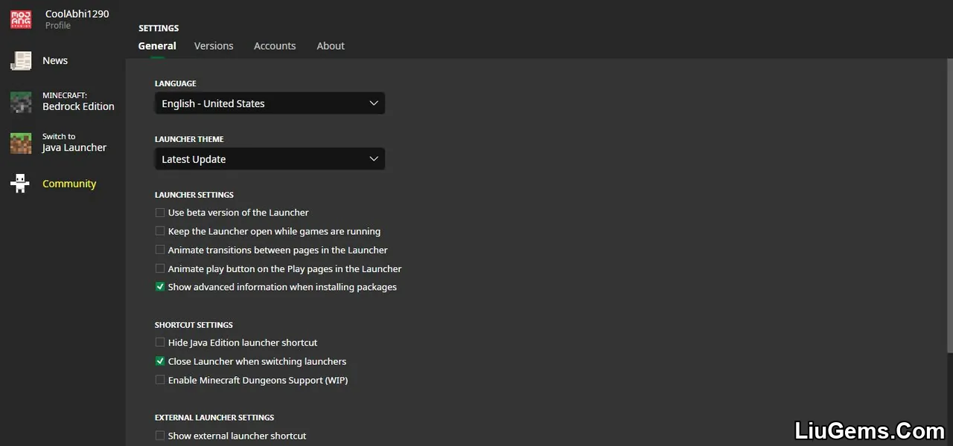
Task: Open the Language dropdown
Action: tap(270, 103)
